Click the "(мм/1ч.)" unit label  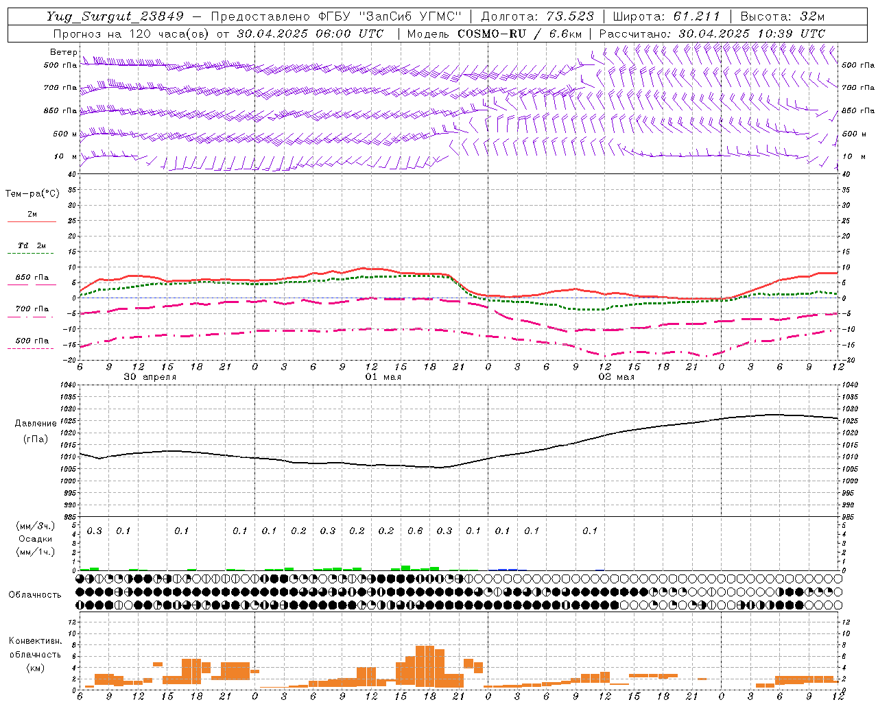click(x=36, y=552)
